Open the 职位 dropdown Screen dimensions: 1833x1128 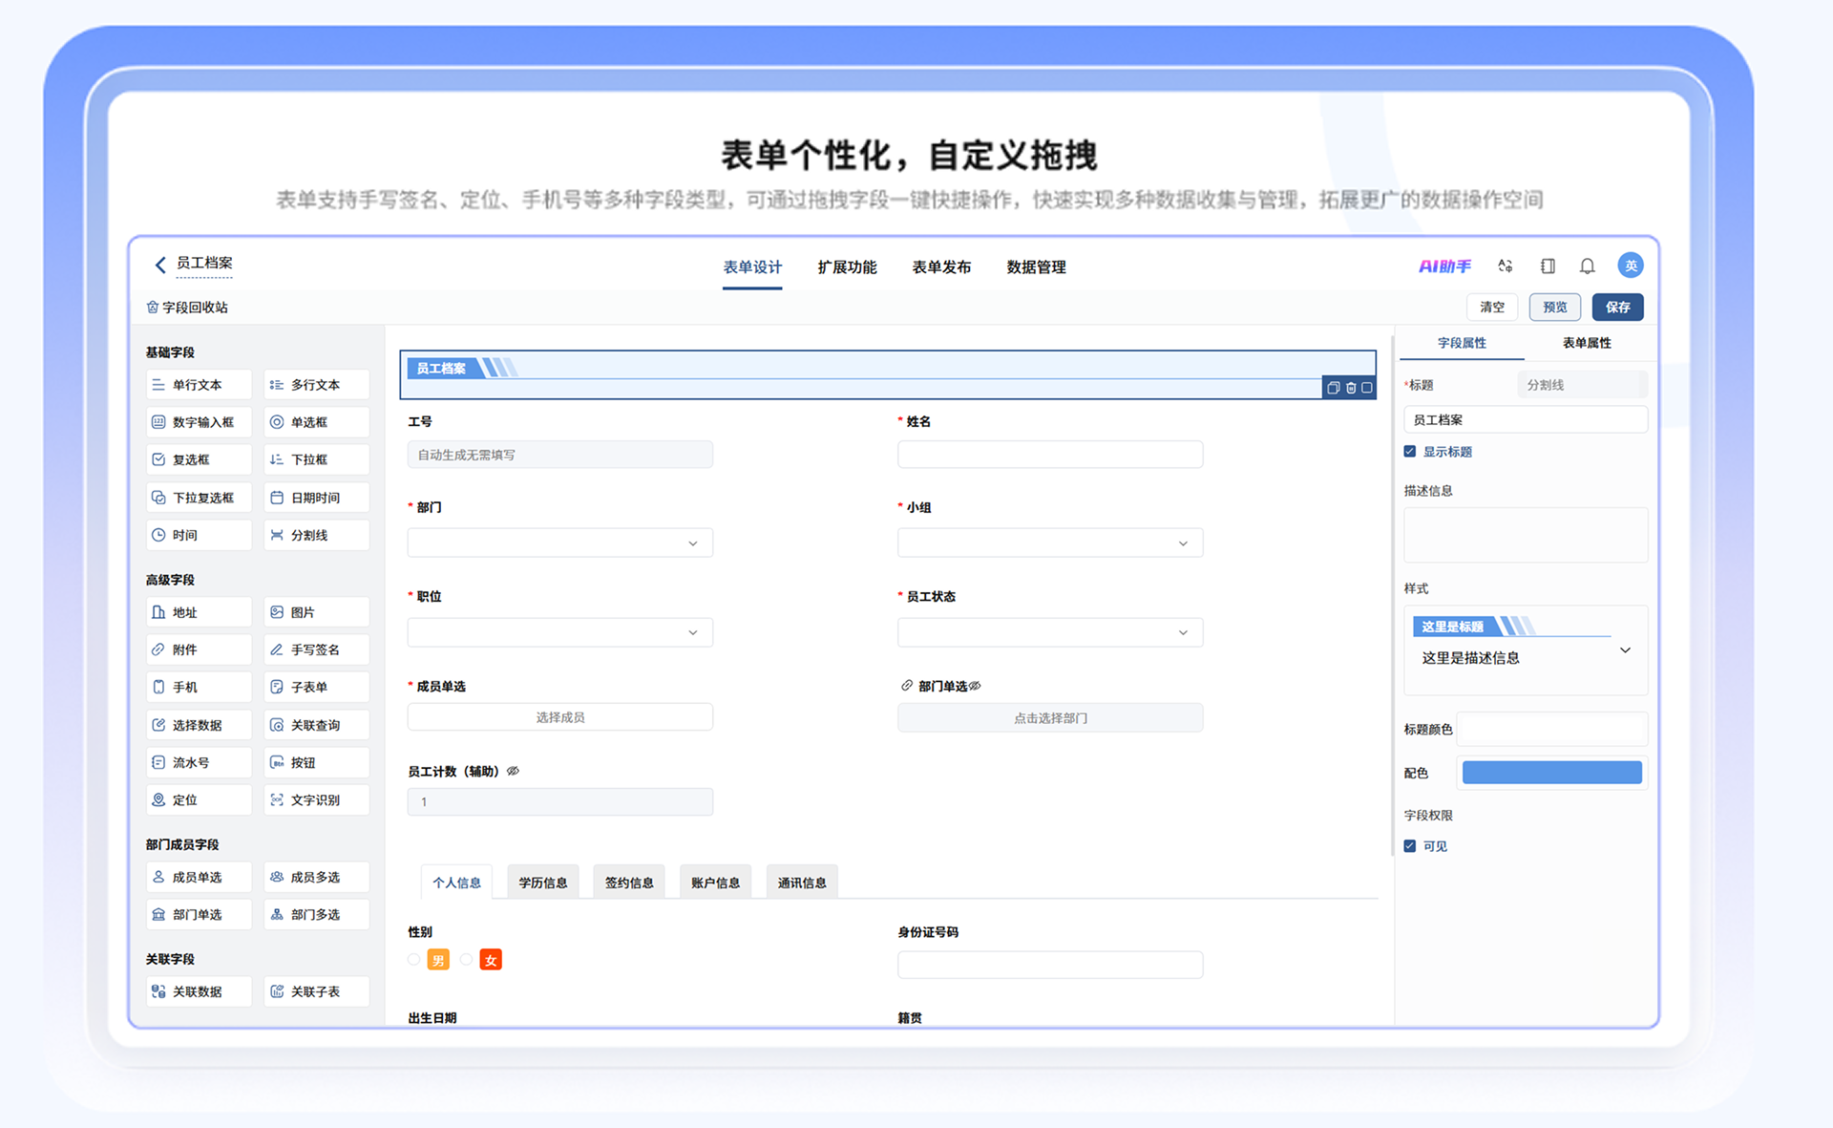tap(560, 632)
